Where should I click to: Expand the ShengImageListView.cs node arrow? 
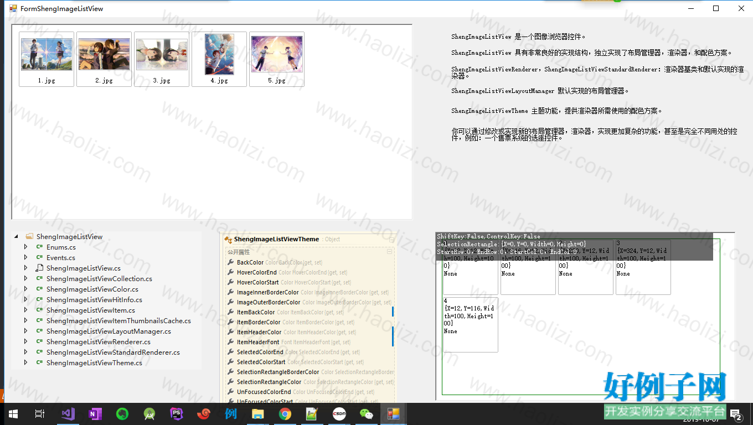tap(25, 268)
